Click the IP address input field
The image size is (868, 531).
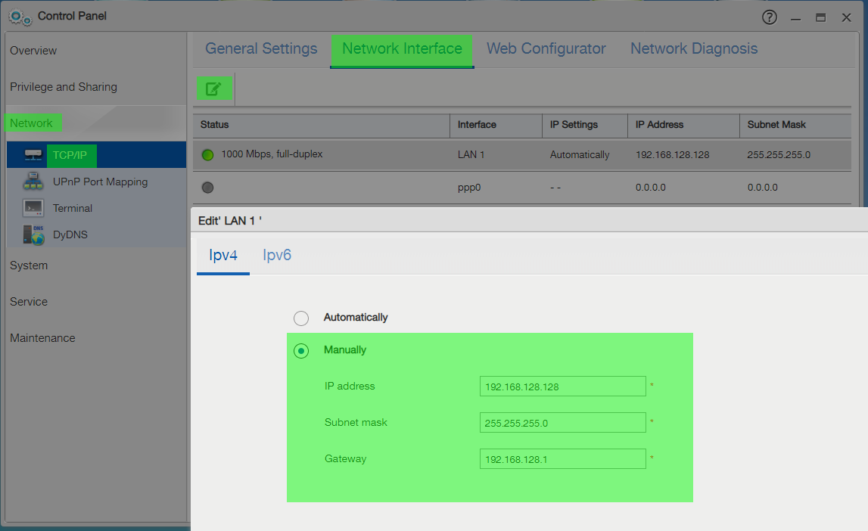562,387
